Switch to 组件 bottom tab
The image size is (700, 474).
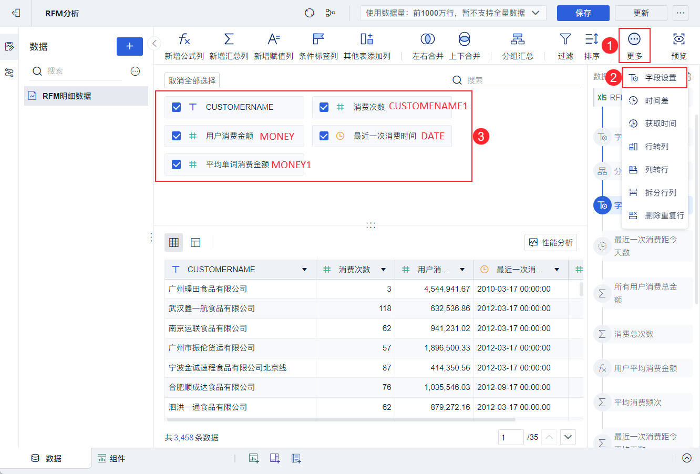coord(111,458)
